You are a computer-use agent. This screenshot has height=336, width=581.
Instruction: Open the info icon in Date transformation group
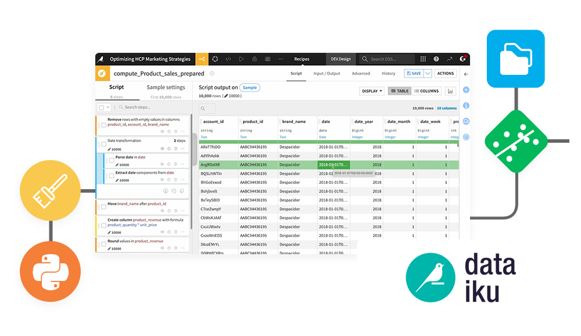pyautogui.click(x=166, y=191)
